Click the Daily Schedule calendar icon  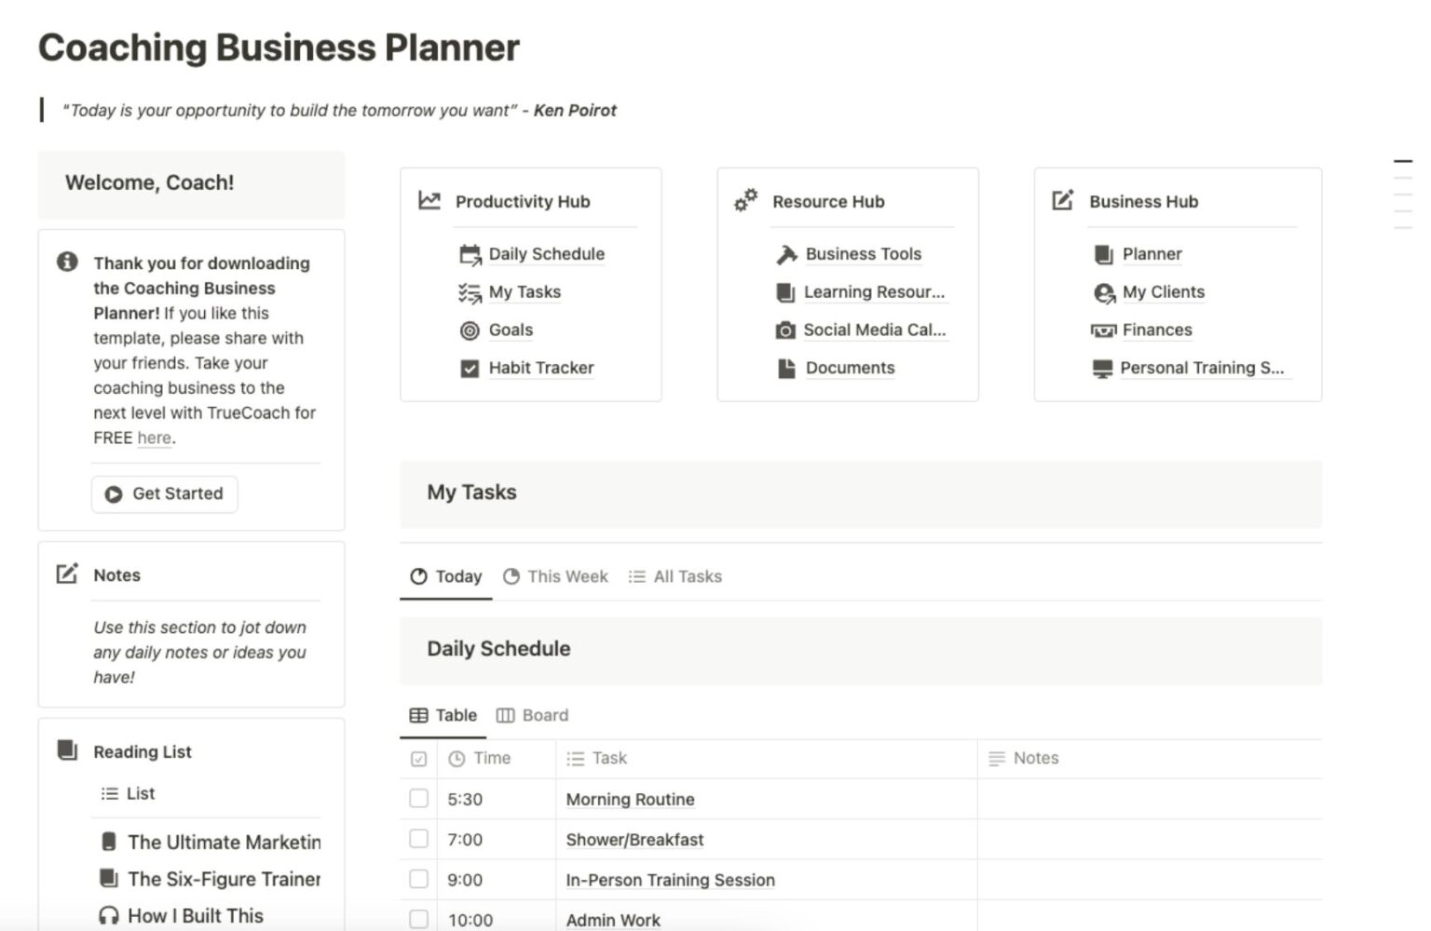[470, 254]
